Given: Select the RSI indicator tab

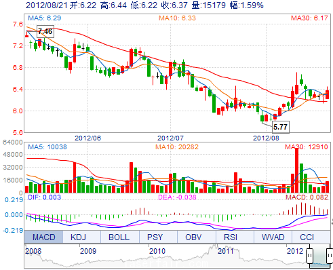Looking at the screenshot, I should pyautogui.click(x=231, y=237).
